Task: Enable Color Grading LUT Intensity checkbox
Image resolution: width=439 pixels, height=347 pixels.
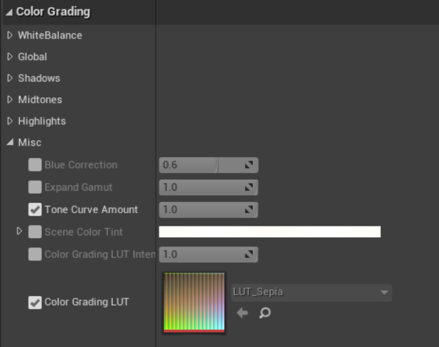Action: (x=35, y=255)
